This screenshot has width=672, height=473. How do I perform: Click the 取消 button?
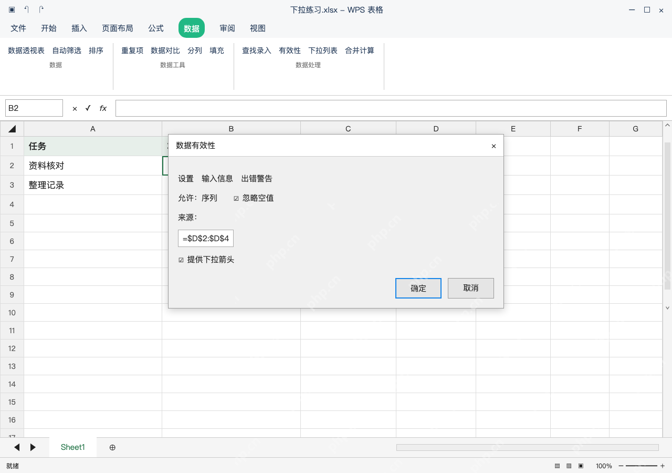pos(471,288)
